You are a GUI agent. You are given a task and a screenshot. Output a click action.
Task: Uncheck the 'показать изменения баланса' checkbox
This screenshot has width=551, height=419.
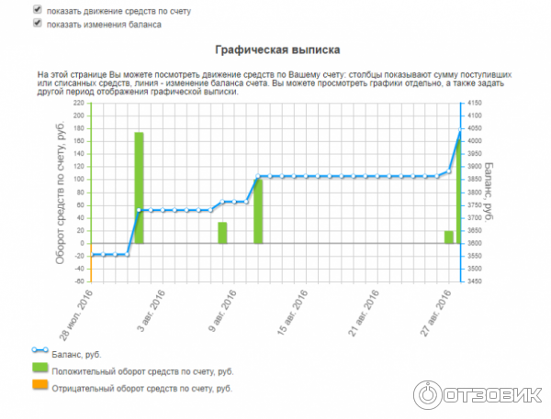[38, 24]
